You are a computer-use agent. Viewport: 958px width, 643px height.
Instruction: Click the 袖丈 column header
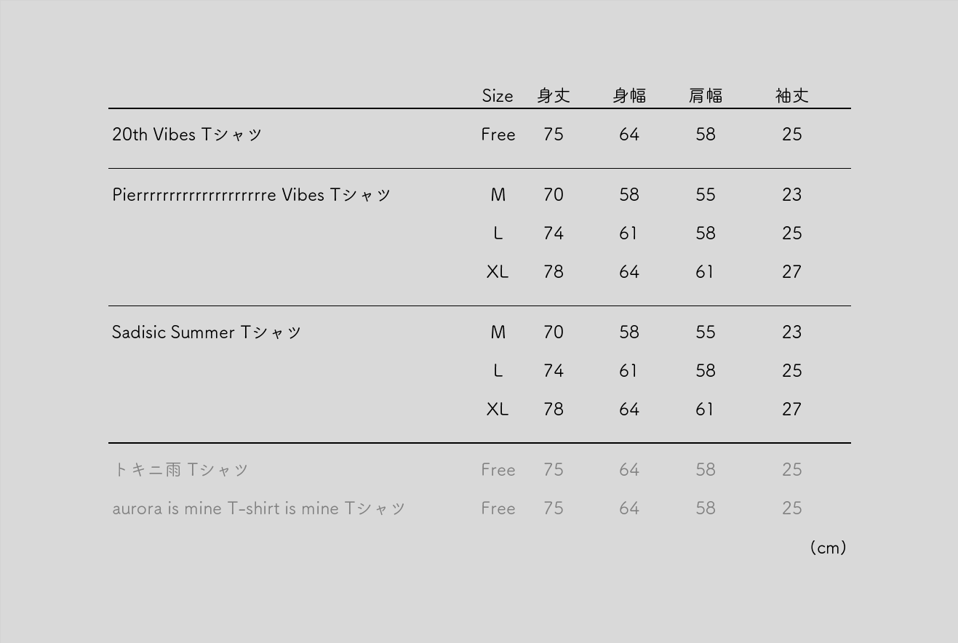point(791,96)
